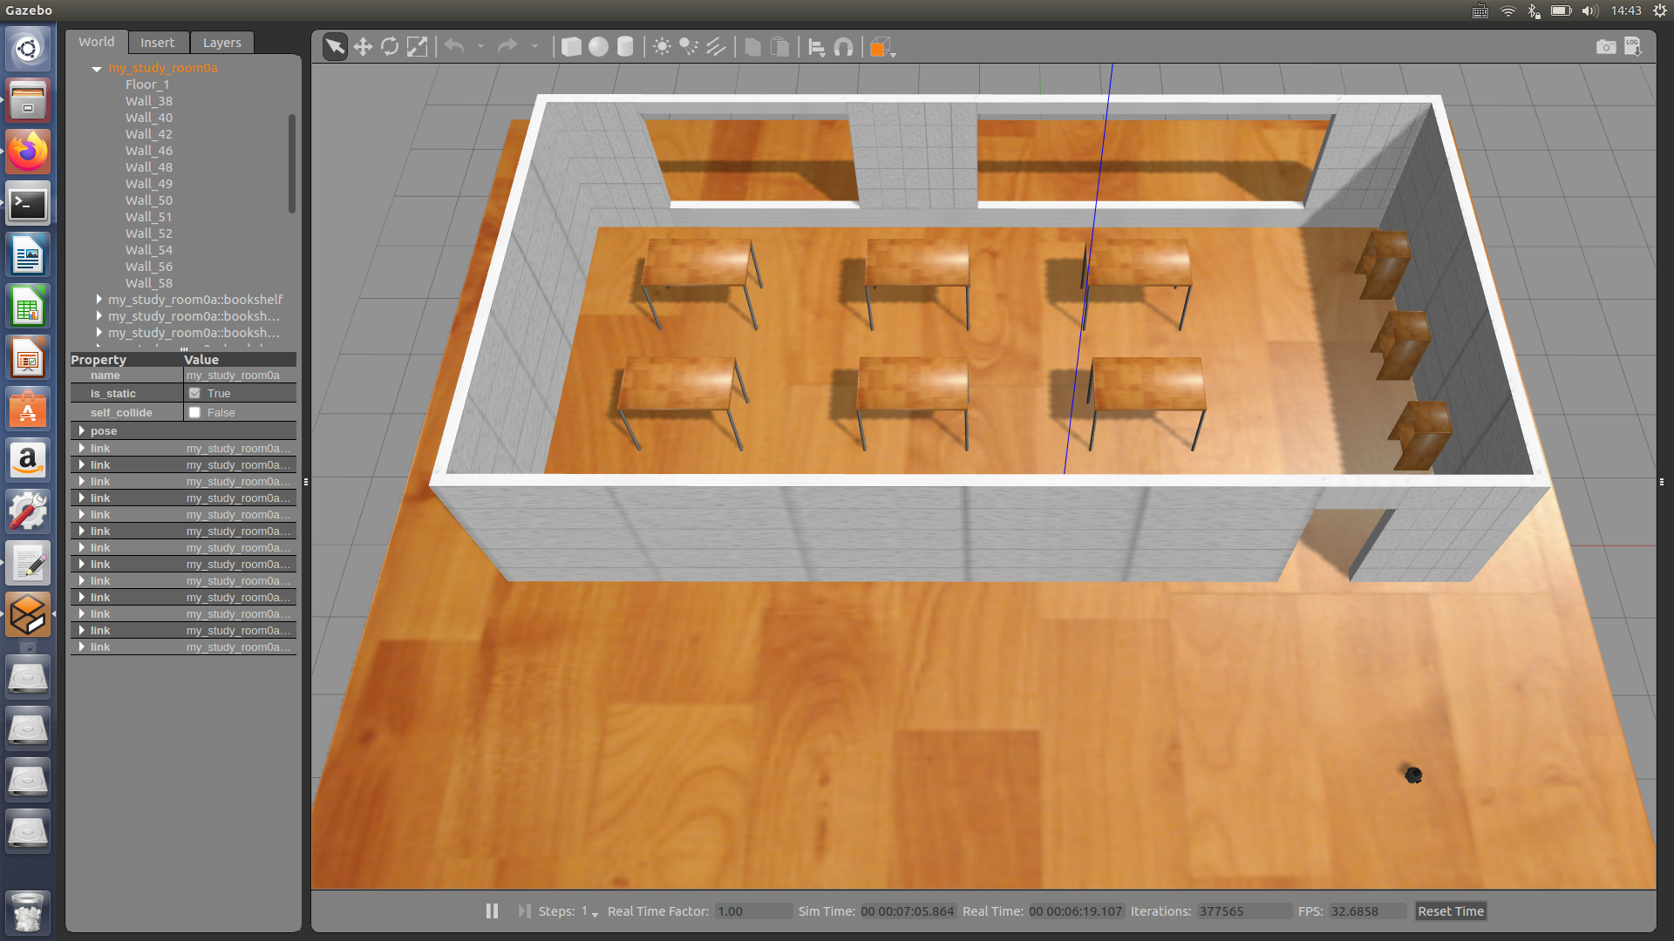Select the Rotate mode tool
The height and width of the screenshot is (941, 1674).
click(x=390, y=47)
